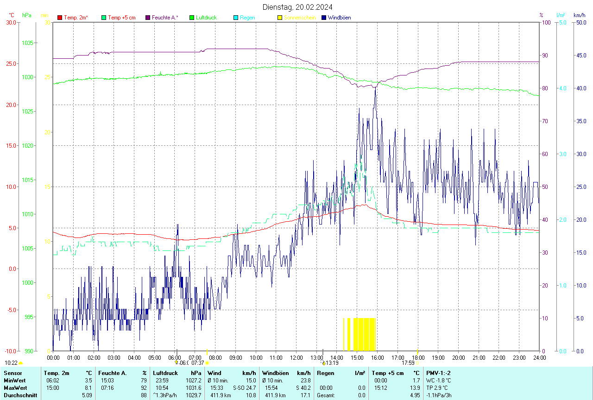This screenshot has height=400, width=593.
Task: Select the Luftdruck legend label
Action: (207, 18)
